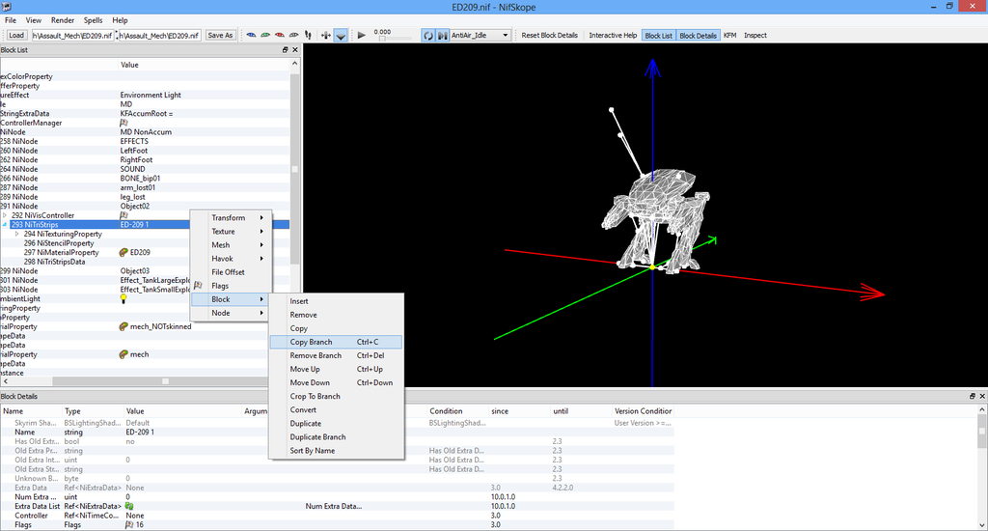The height and width of the screenshot is (531, 988).
Task: Click the ED209 material palette icon
Action: coord(123,252)
